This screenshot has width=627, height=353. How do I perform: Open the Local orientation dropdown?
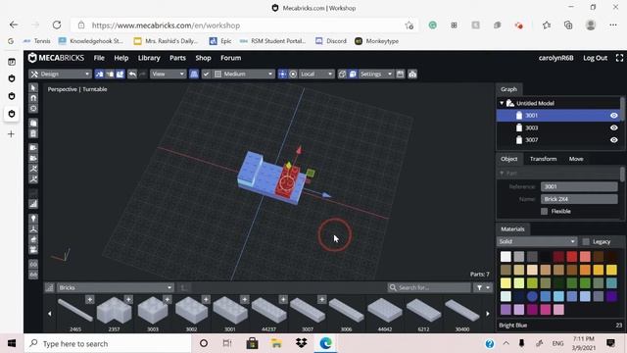coord(316,75)
